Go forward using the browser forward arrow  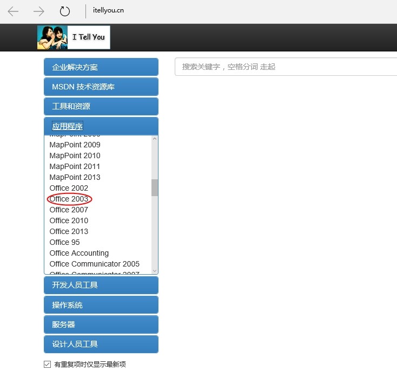(38, 11)
